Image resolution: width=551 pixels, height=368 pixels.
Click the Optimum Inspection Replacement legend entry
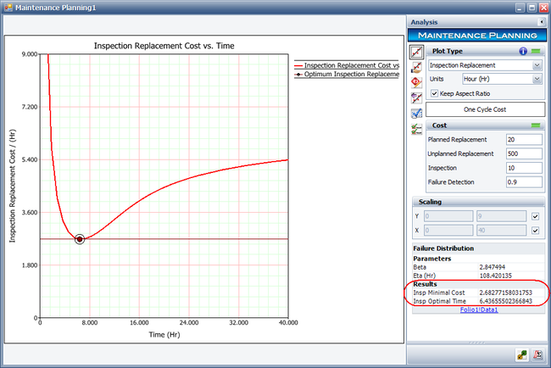[x=347, y=74]
